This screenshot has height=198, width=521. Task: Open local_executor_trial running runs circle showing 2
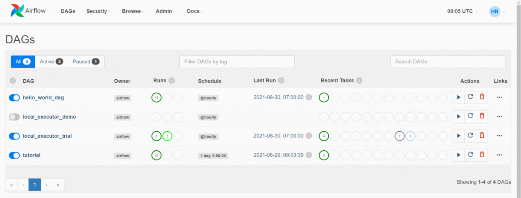coord(167,136)
